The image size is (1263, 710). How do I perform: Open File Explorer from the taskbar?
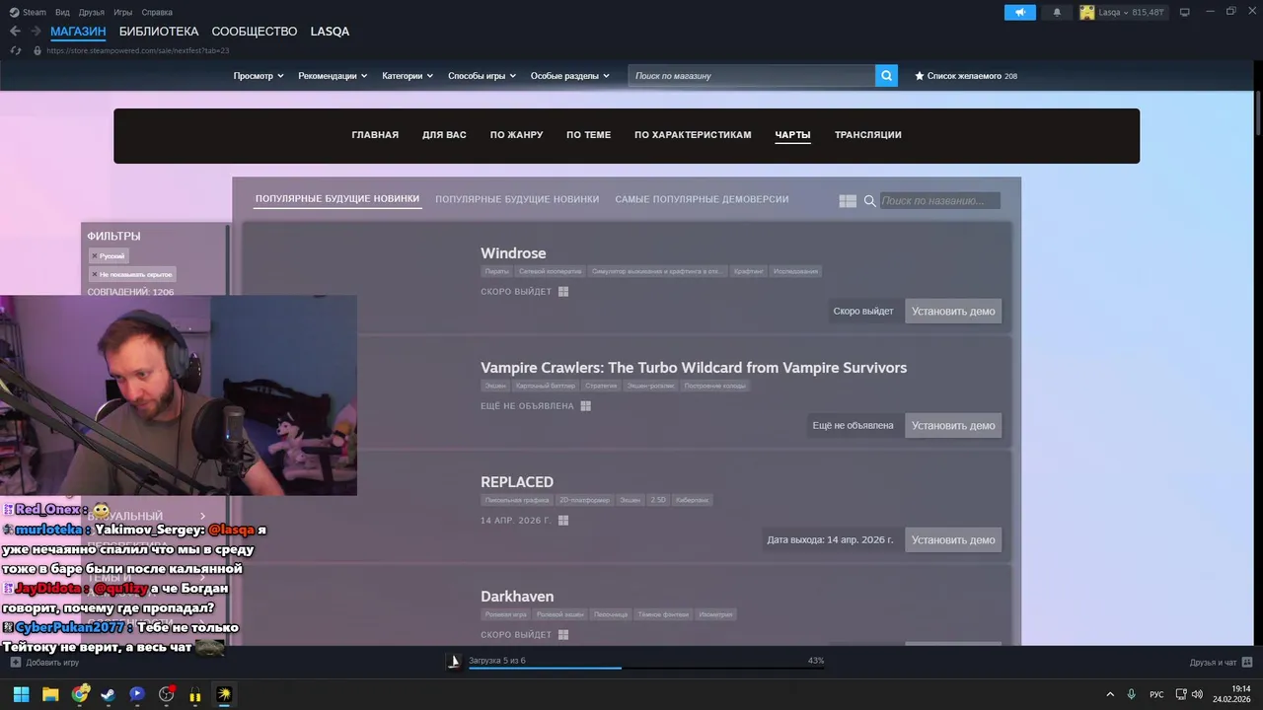[x=50, y=694]
